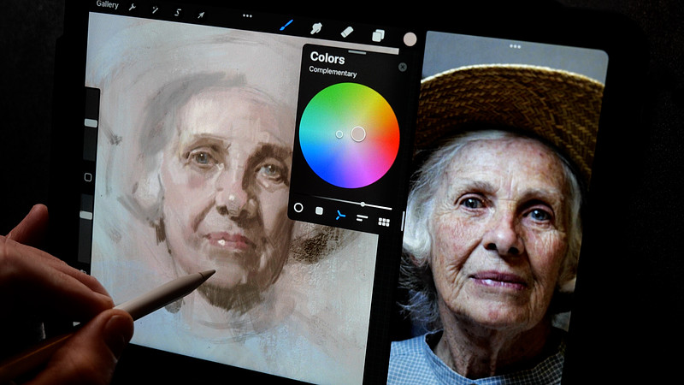The height and width of the screenshot is (385, 684).
Task: Open the three-dot multitasking menu above reference photo
Action: pos(515,46)
